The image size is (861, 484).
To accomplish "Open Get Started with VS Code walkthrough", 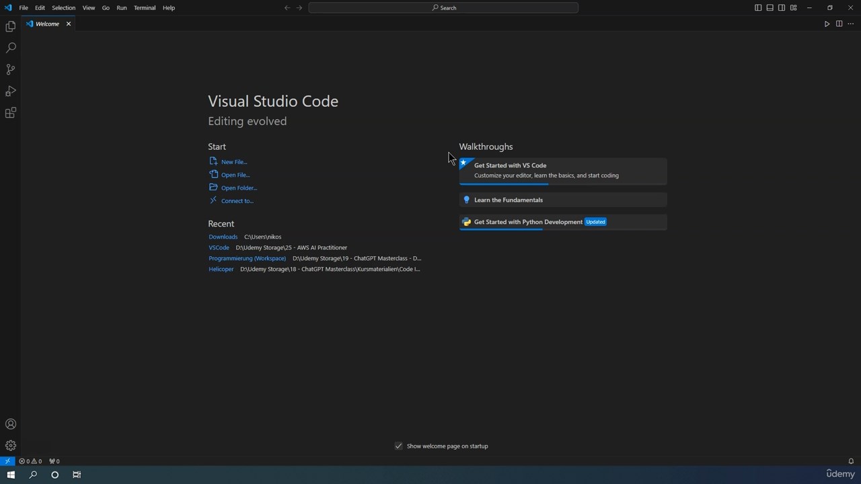I will coord(563,171).
